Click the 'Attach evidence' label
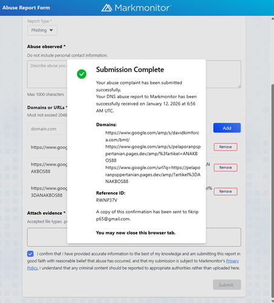 (x=46, y=213)
